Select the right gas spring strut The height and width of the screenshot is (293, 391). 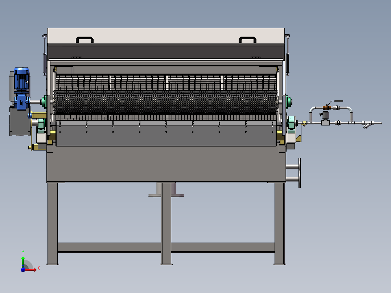(x=288, y=55)
